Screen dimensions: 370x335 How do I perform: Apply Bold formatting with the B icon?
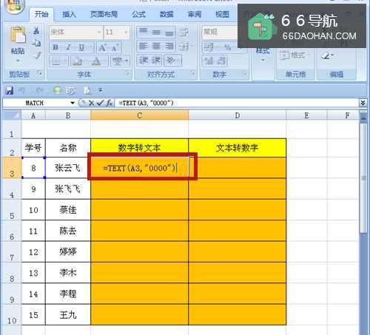pos(55,47)
